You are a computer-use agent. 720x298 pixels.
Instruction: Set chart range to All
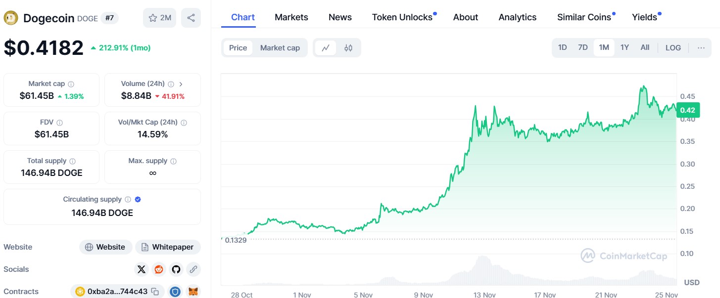(645, 48)
